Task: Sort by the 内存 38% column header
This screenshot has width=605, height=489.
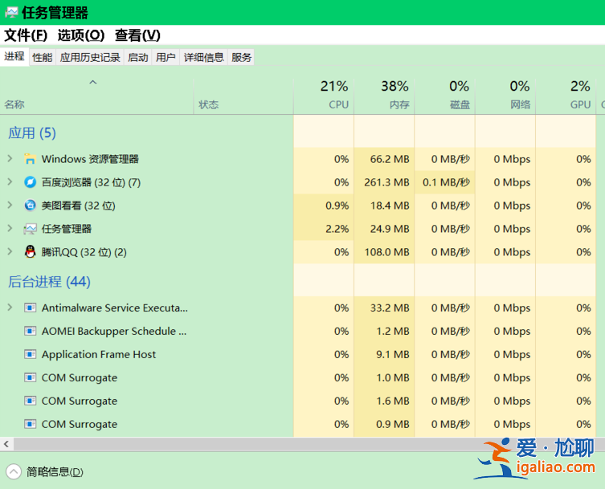Action: click(x=384, y=96)
